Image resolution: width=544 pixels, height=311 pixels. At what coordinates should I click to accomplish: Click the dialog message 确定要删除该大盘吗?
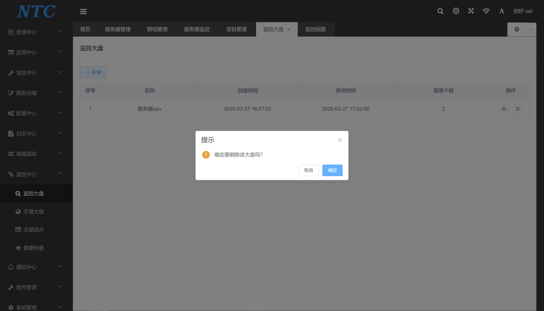point(238,155)
